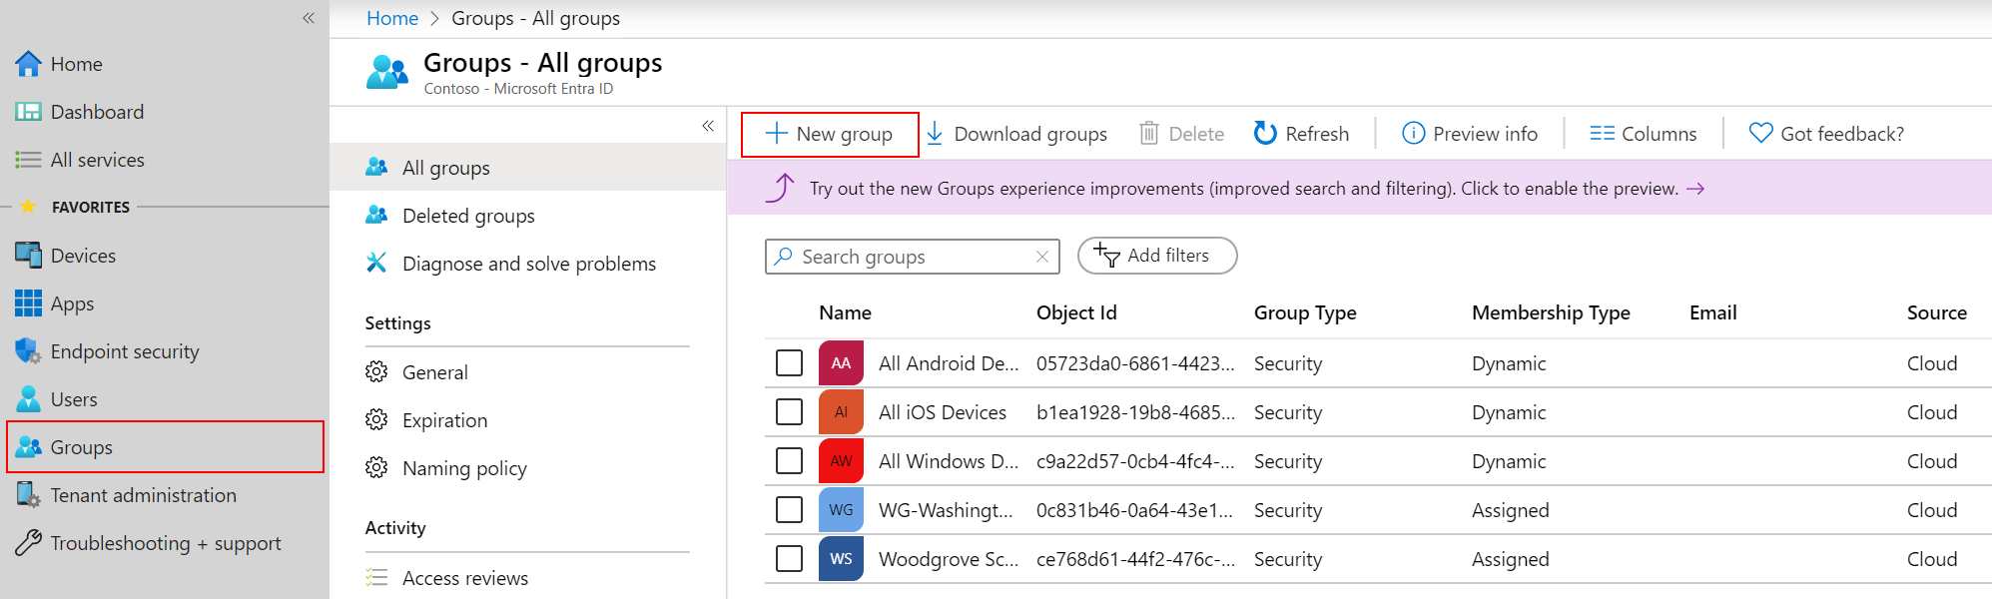Clear search with the X icon
The height and width of the screenshot is (599, 1992).
click(x=1042, y=257)
